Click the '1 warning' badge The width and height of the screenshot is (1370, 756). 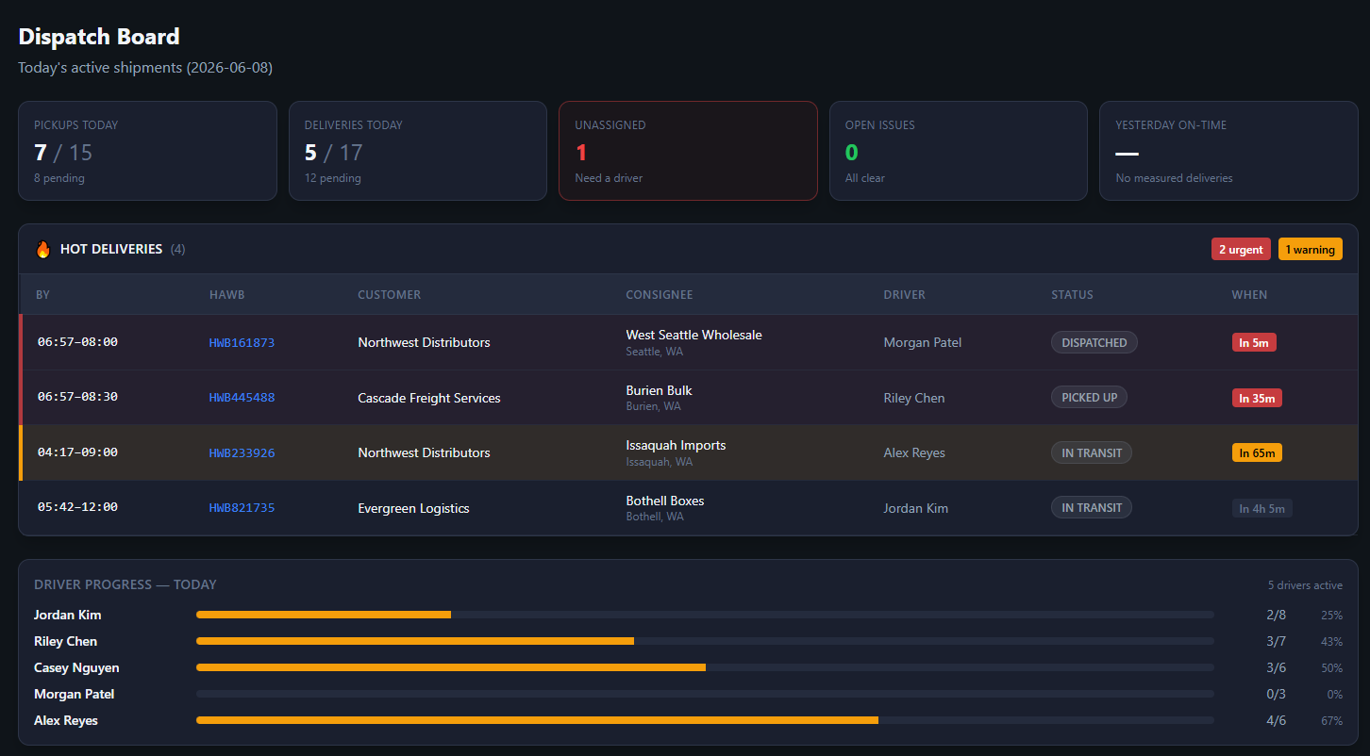pyautogui.click(x=1311, y=250)
